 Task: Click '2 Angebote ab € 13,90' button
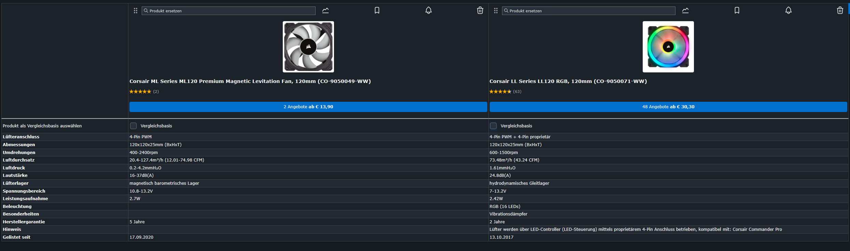(308, 107)
